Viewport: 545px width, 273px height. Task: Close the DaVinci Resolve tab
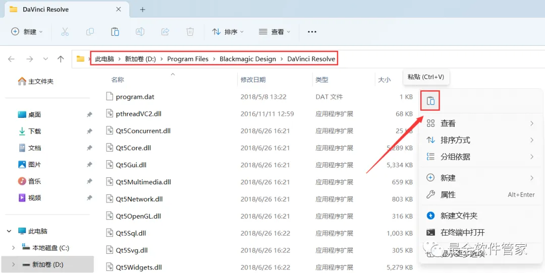[119, 10]
